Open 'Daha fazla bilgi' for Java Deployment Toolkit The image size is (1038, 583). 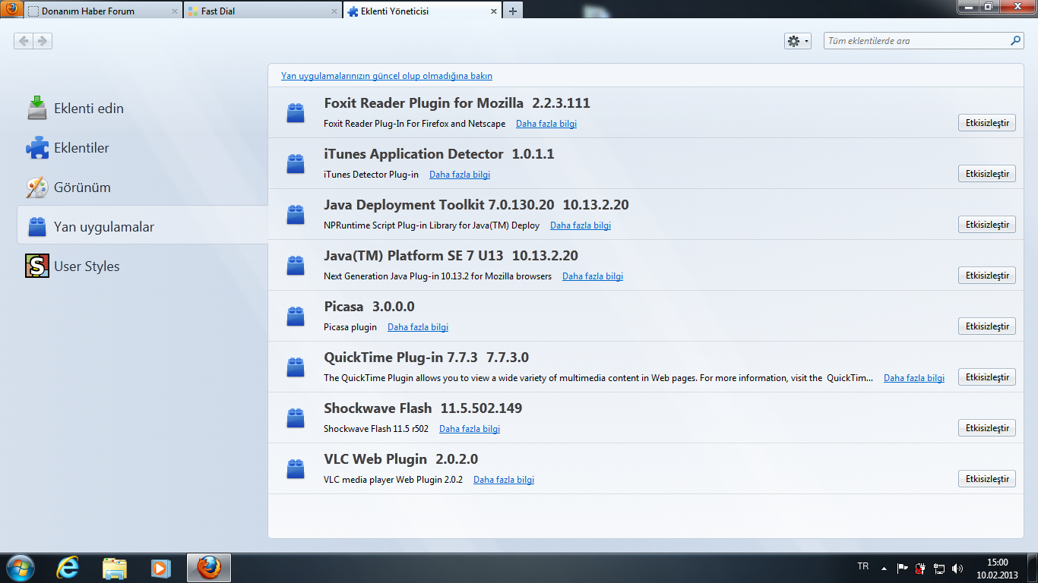coord(581,225)
